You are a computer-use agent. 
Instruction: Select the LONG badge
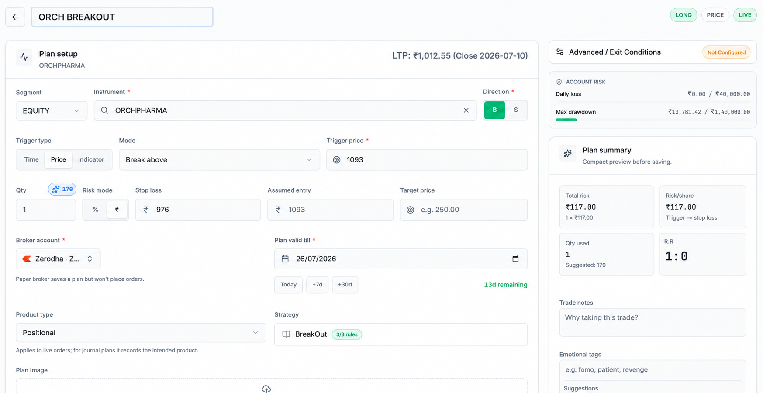click(x=684, y=15)
